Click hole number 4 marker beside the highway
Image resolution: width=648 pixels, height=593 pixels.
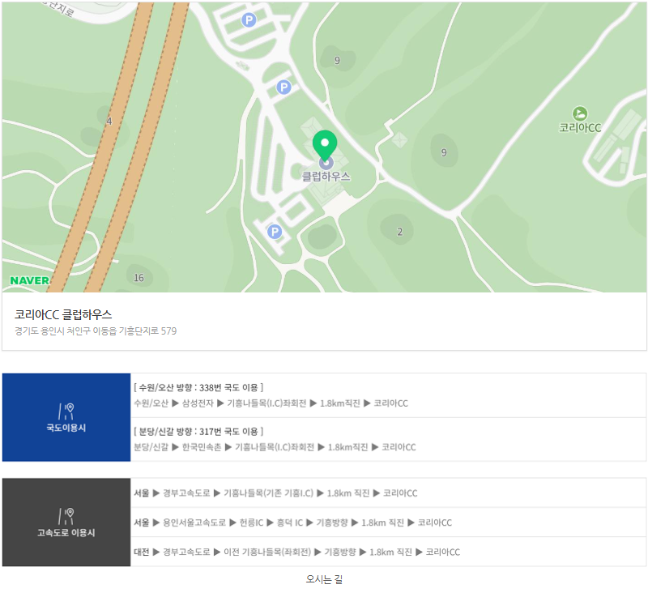click(109, 122)
